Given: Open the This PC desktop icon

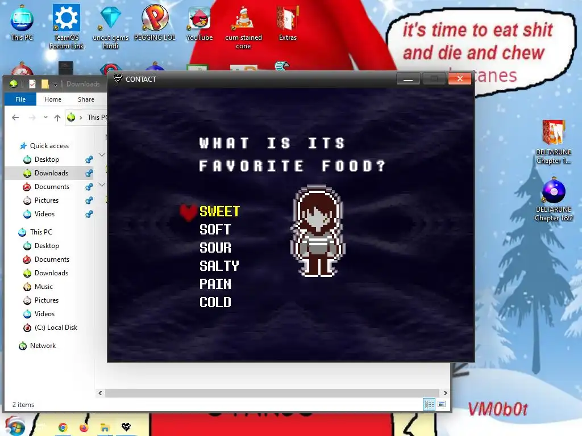Looking at the screenshot, I should pos(22,22).
